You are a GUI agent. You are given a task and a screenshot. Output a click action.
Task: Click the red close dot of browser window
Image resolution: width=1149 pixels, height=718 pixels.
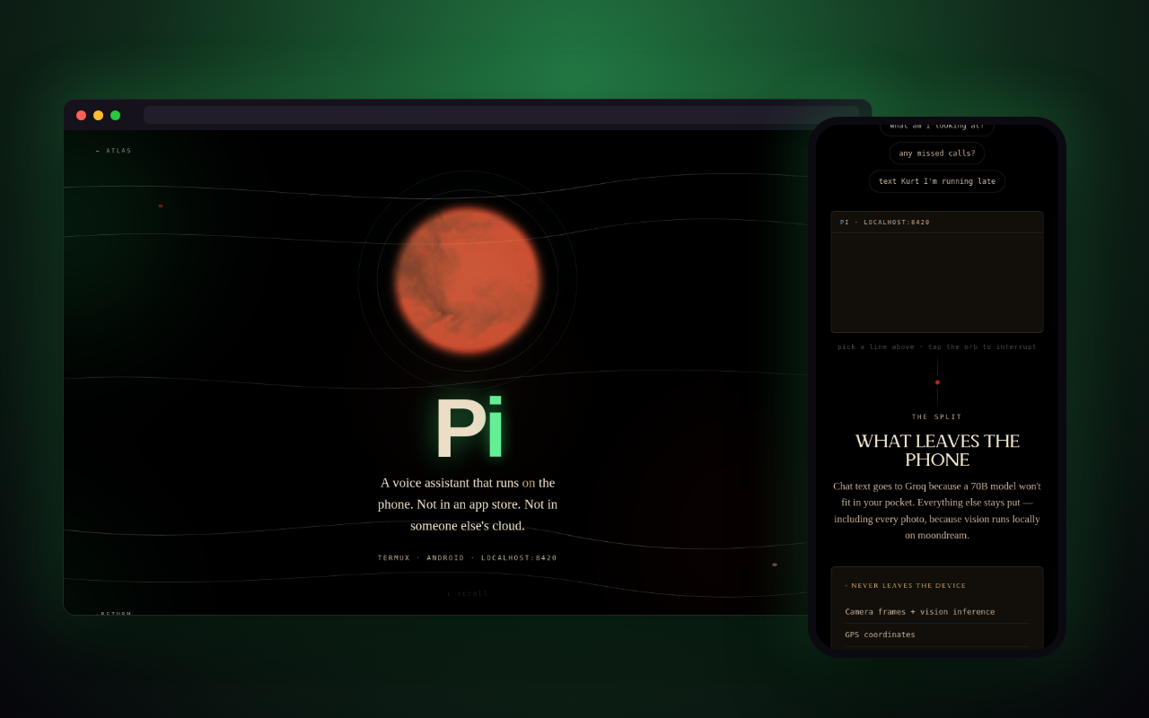click(x=81, y=115)
